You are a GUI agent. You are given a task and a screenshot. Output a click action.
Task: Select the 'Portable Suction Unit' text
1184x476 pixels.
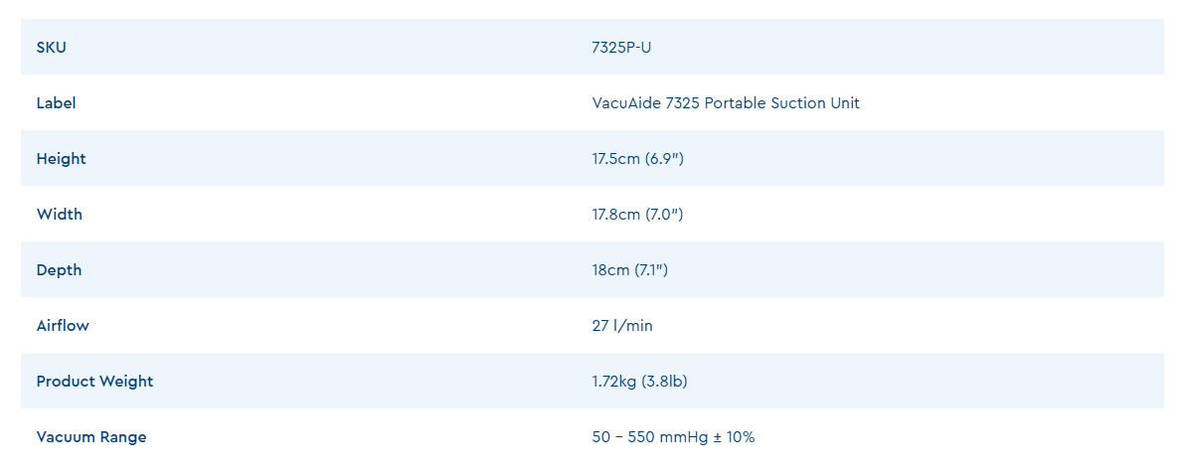point(782,102)
